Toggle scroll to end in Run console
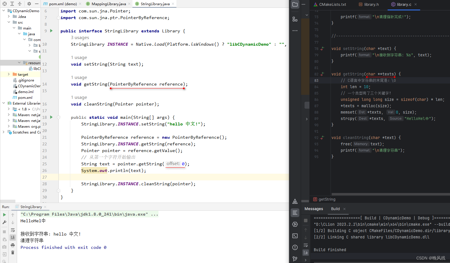The image size is (450, 263). tap(13, 238)
